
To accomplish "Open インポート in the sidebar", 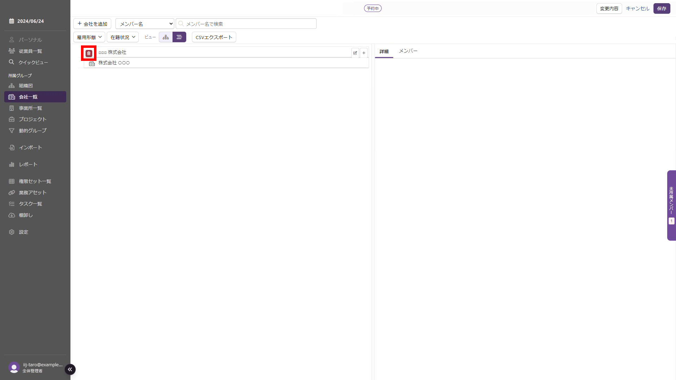I will (35, 147).
